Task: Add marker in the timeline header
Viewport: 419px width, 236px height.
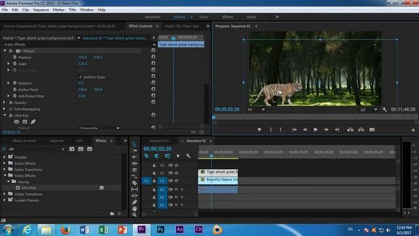Action: pyautogui.click(x=178, y=156)
